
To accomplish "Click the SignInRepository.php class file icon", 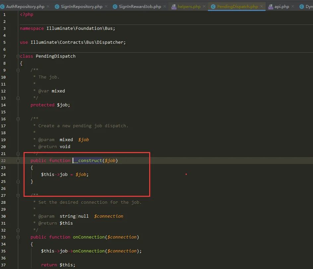I will tap(57, 7).
